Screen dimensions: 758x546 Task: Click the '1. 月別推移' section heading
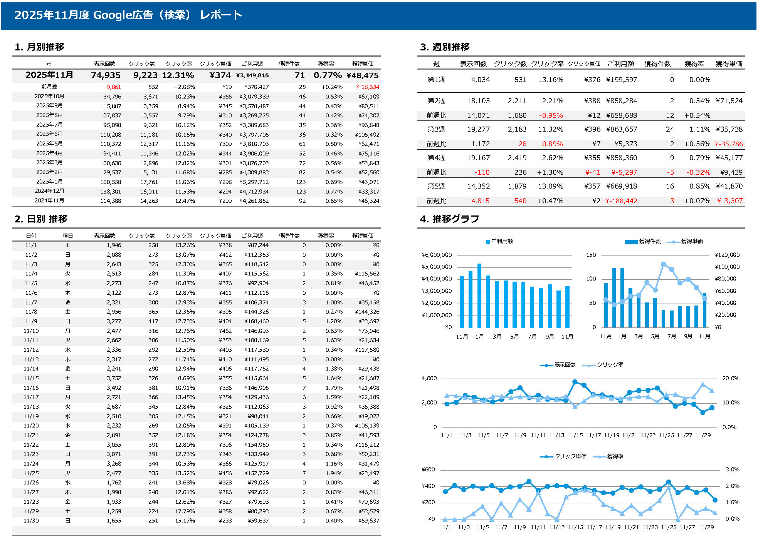click(39, 47)
